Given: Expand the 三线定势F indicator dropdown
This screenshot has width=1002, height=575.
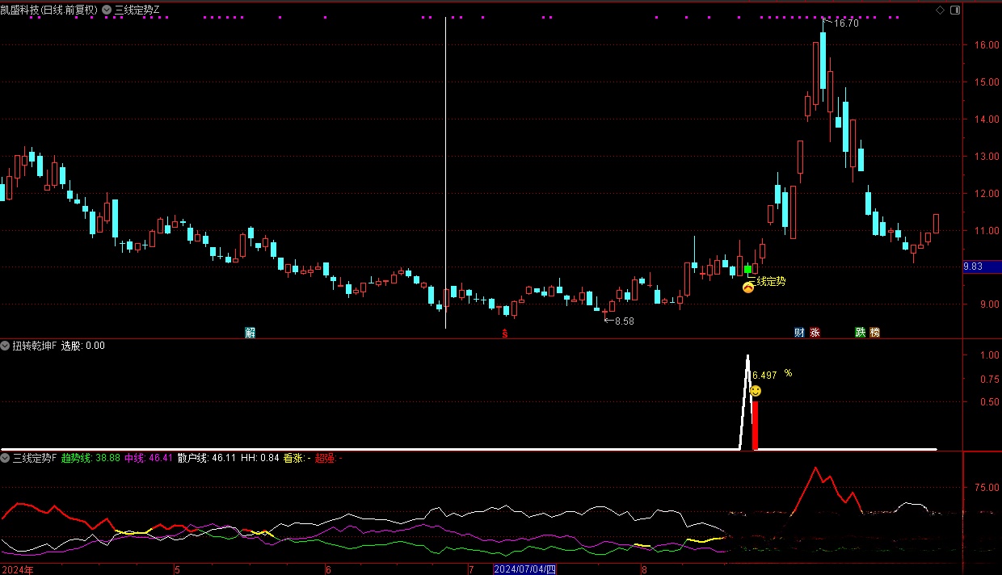Looking at the screenshot, I should 6,458.
